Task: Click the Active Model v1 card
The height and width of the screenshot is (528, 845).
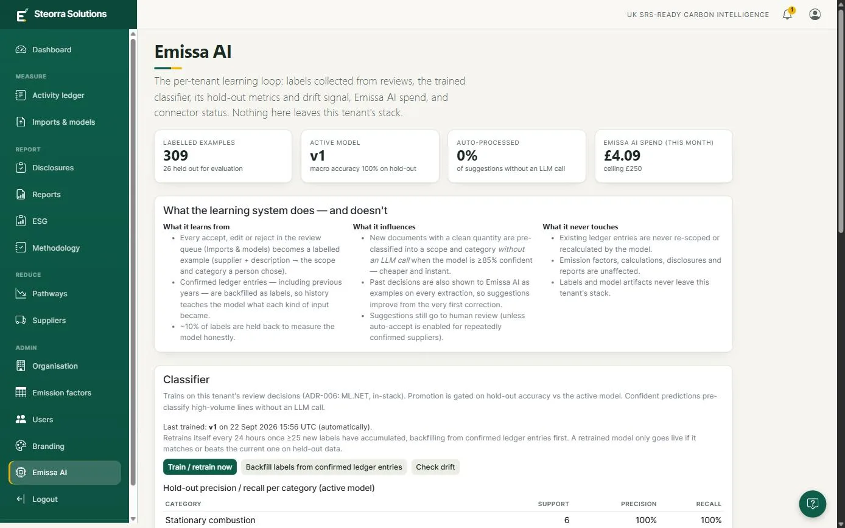Action: point(370,156)
